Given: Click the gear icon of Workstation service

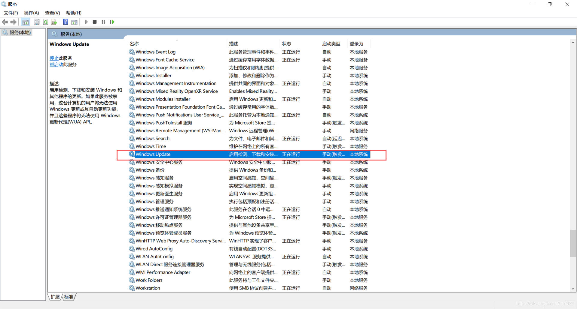Looking at the screenshot, I should [x=132, y=288].
